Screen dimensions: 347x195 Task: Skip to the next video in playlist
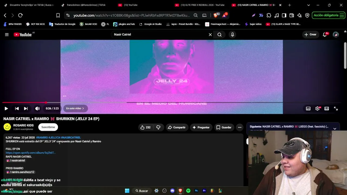click(26, 109)
